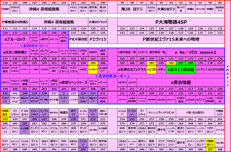Click the green e北斗11暴凶星 cell
Image resolution: width=231 pixels, height=152 pixels.
click(x=181, y=69)
